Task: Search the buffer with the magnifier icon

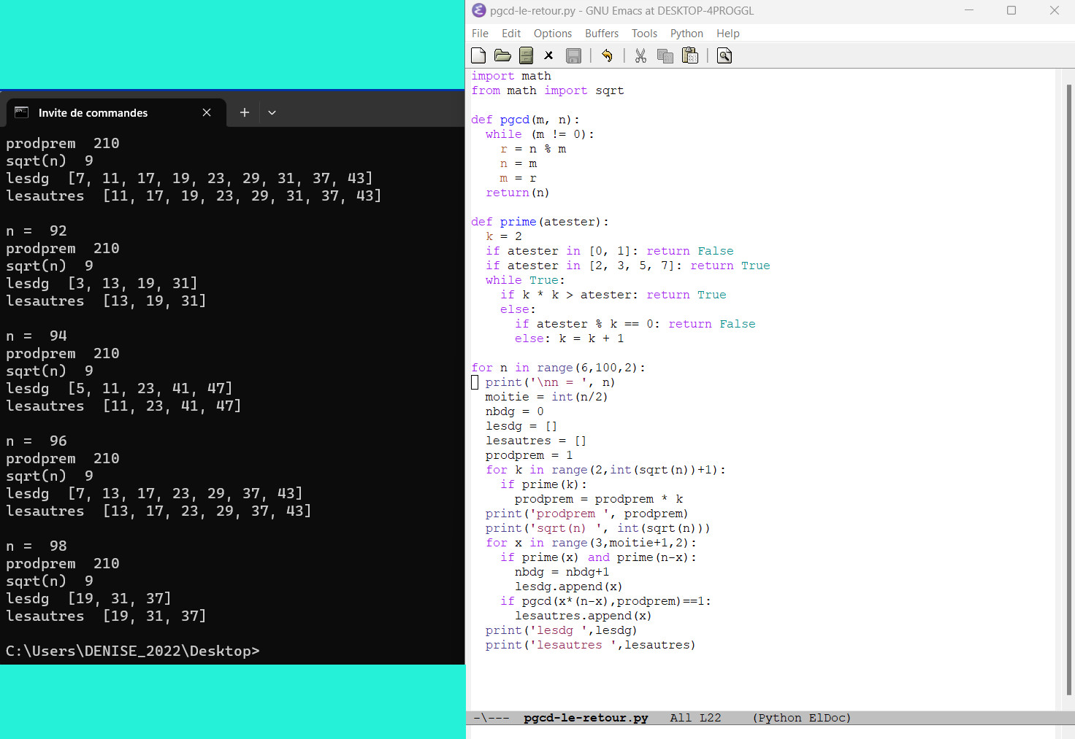Action: (x=724, y=55)
